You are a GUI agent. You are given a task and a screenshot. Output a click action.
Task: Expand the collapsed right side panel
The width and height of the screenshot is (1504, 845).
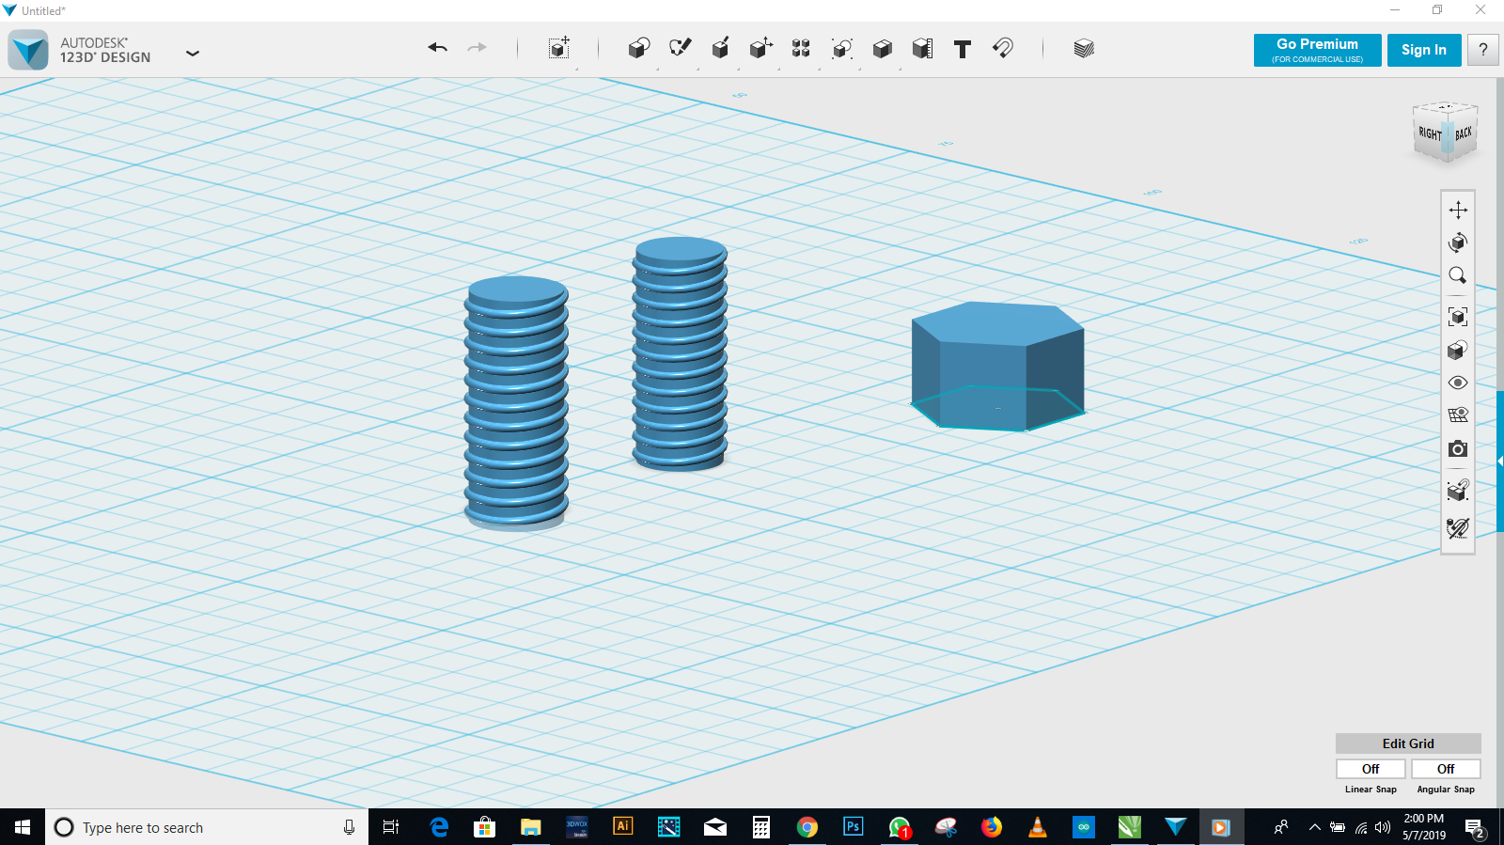(1500, 461)
